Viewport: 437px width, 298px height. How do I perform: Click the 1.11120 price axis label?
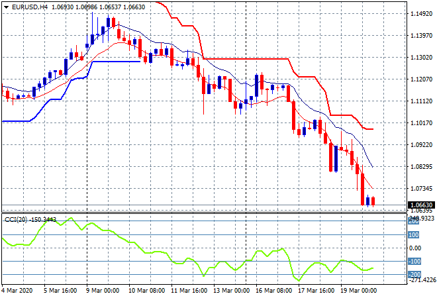(422, 101)
